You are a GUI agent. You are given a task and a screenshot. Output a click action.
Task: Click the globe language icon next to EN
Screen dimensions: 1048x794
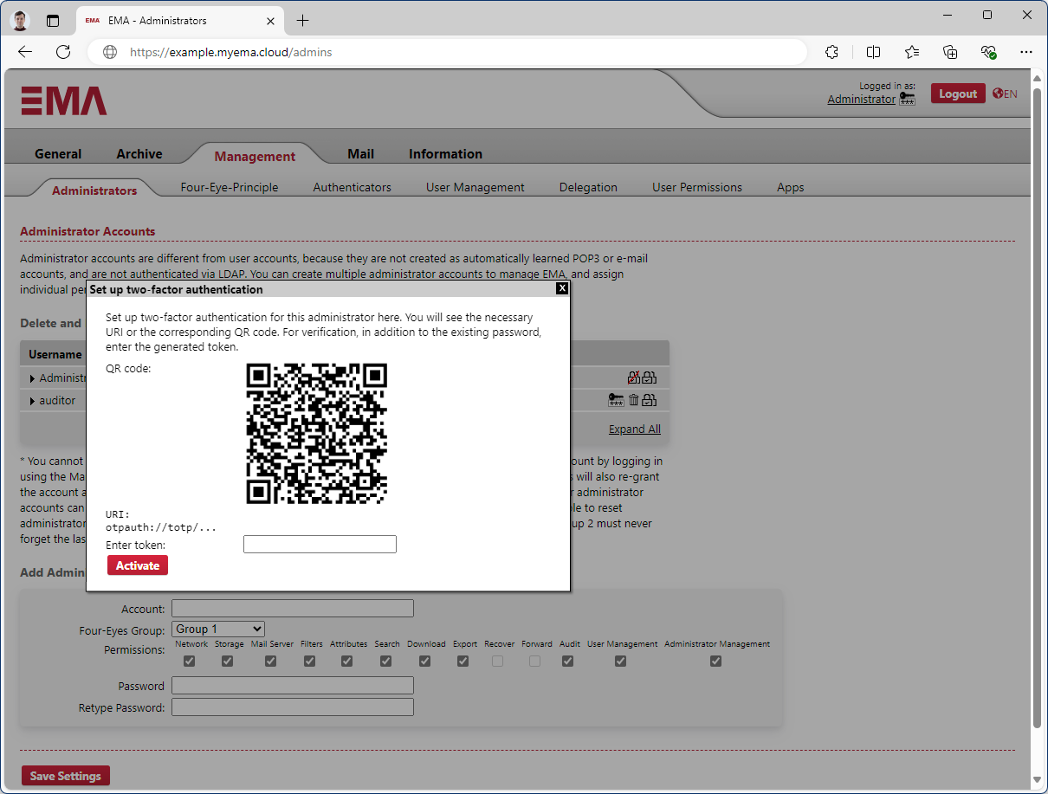click(998, 94)
